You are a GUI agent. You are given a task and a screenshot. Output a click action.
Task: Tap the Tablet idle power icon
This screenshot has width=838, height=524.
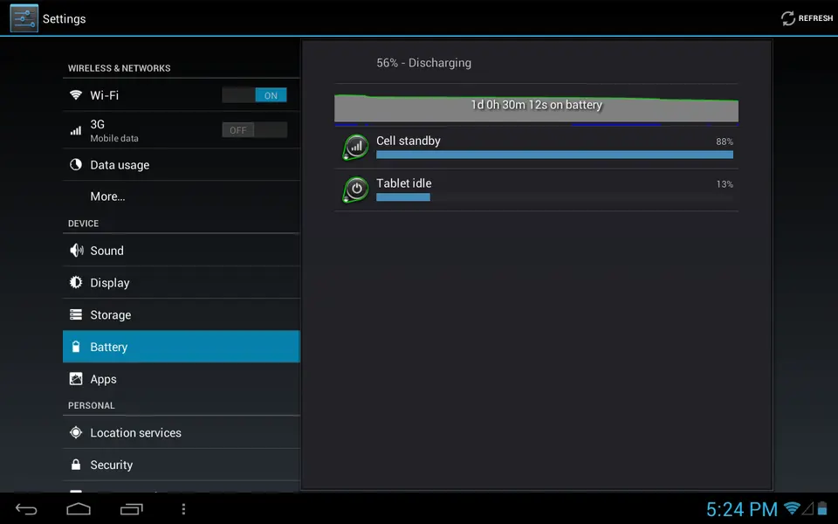click(355, 190)
